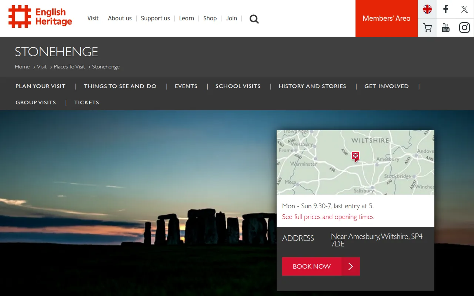Open the Plan Your Visit tab
The height and width of the screenshot is (296, 474).
coord(40,86)
